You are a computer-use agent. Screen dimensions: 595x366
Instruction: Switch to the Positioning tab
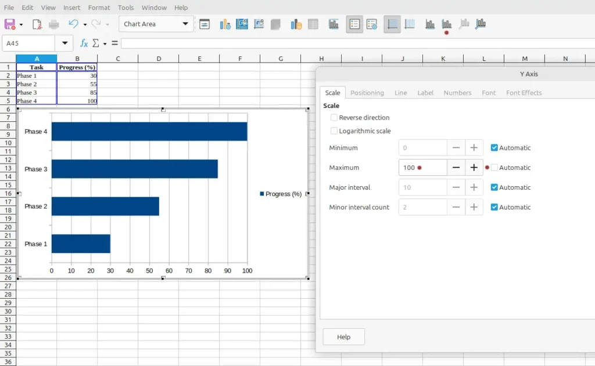(367, 93)
